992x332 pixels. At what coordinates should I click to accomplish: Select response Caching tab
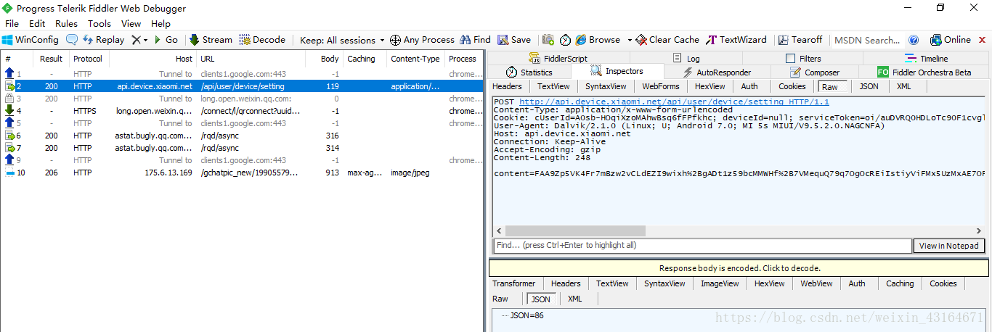click(x=900, y=283)
